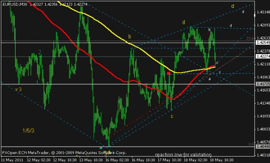This screenshot has height=163, width=270.
Task: Click the 16 May 02:30 time label
Action: pos(118,160)
